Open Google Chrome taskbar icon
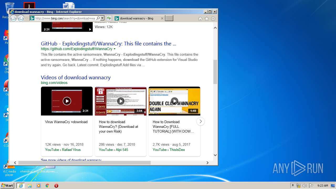 point(47,186)
